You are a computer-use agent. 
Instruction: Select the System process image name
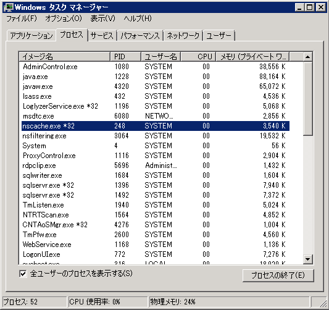(x=34, y=146)
